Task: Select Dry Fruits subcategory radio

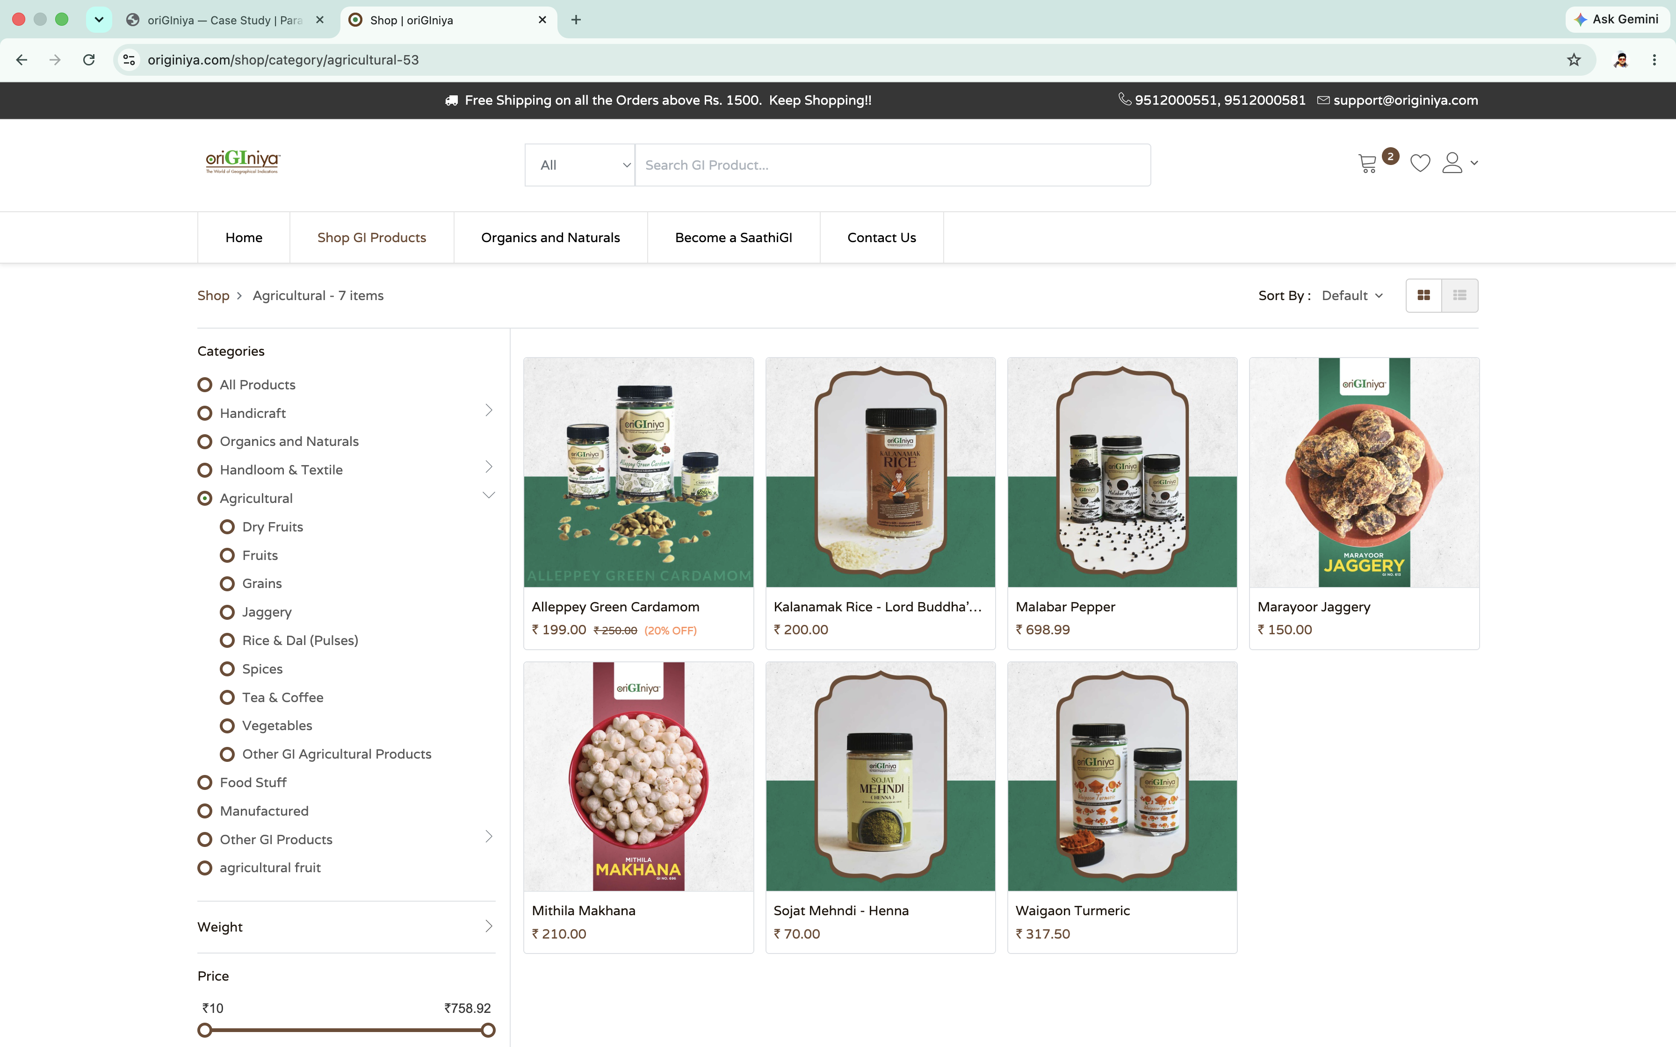Action: [227, 527]
